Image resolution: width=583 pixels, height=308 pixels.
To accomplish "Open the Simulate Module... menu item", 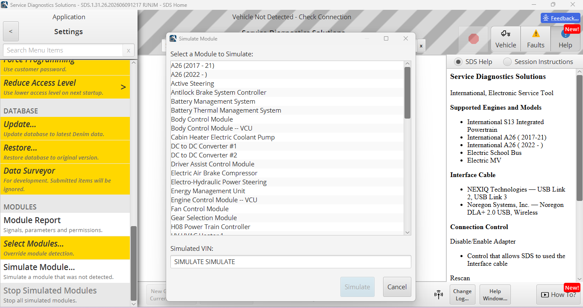I will [x=65, y=271].
